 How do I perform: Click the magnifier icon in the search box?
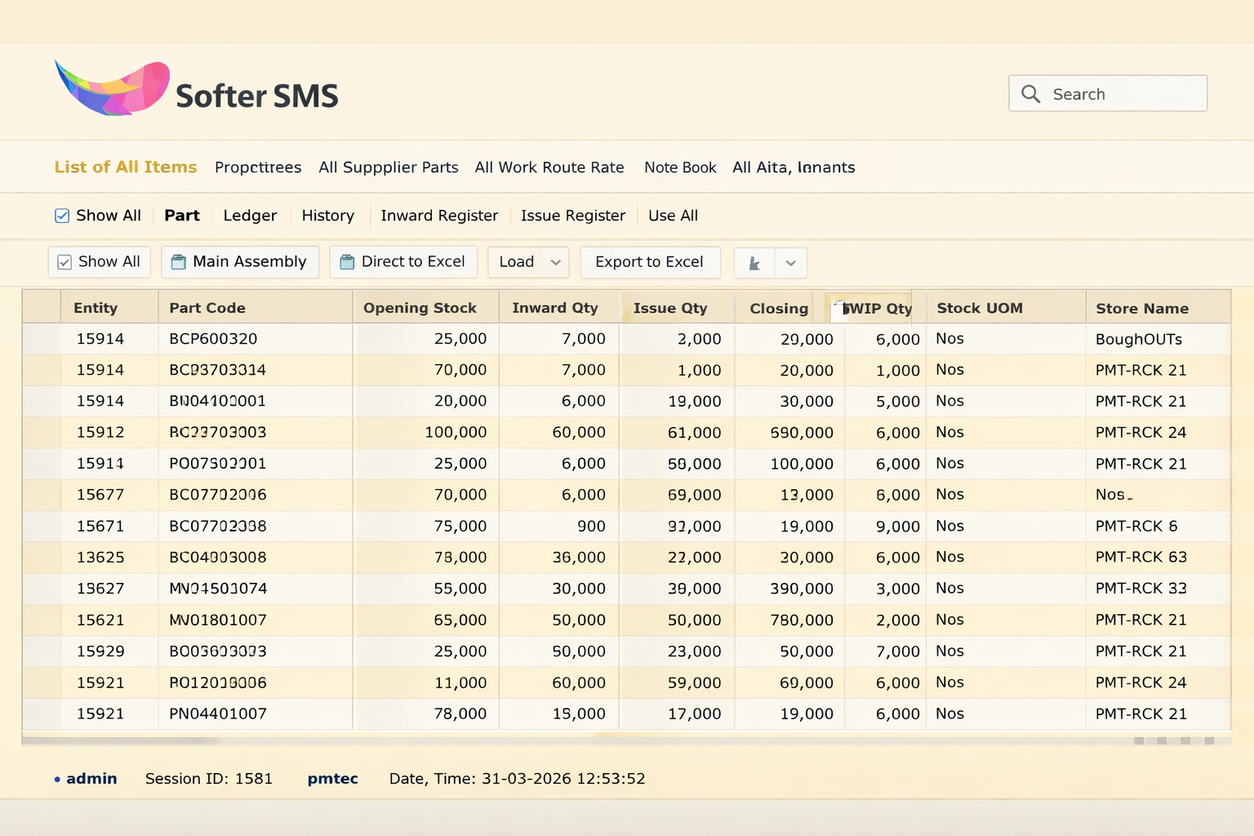click(1031, 94)
